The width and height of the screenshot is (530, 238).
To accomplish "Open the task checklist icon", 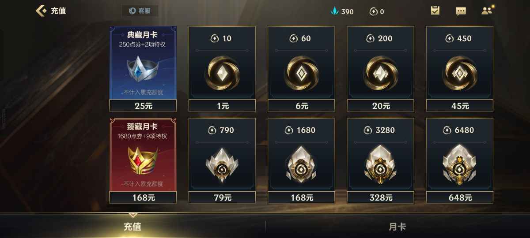I will click(435, 11).
